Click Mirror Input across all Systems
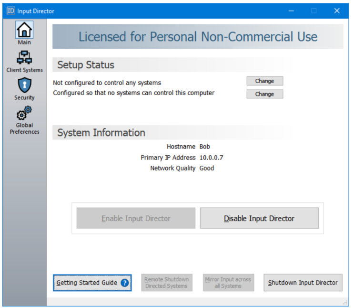Viewport: 354px width, 308px height. (x=228, y=283)
